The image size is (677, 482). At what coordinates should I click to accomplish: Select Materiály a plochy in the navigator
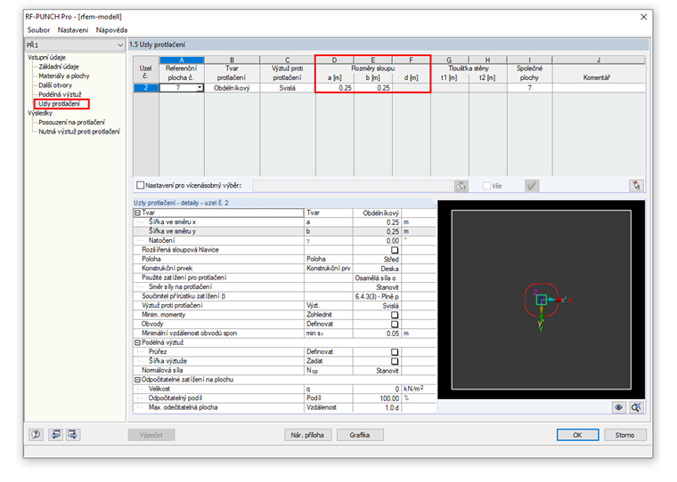click(64, 76)
